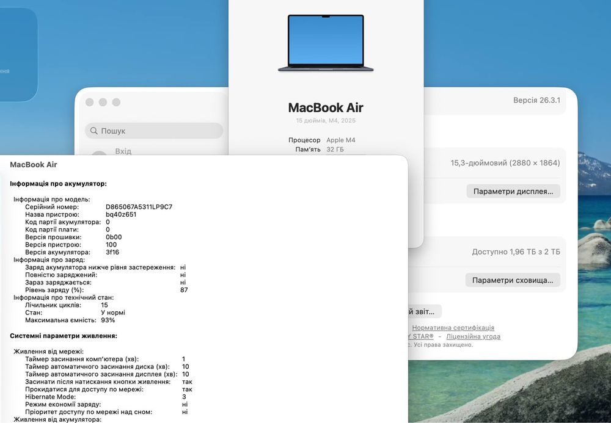611x423 pixels.
Task: Open Параметри дисплея display settings
Action: (513, 191)
